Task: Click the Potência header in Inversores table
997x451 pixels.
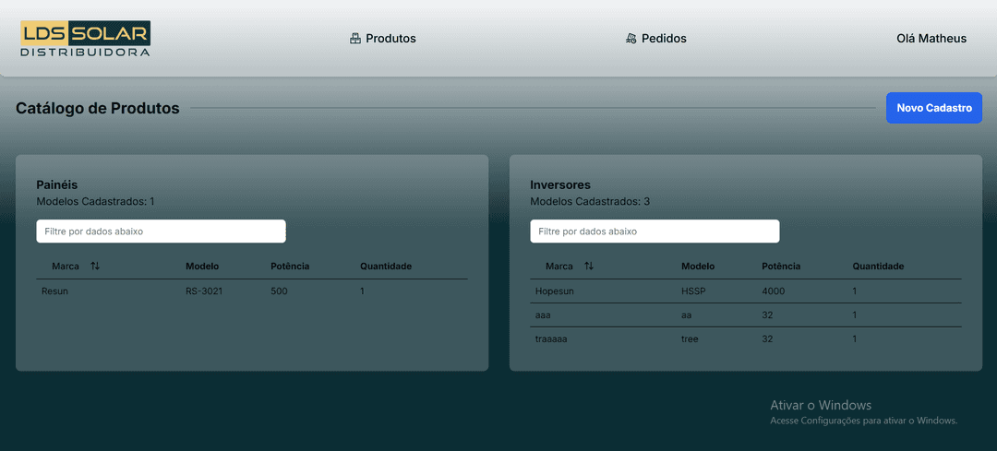Action: tap(781, 267)
